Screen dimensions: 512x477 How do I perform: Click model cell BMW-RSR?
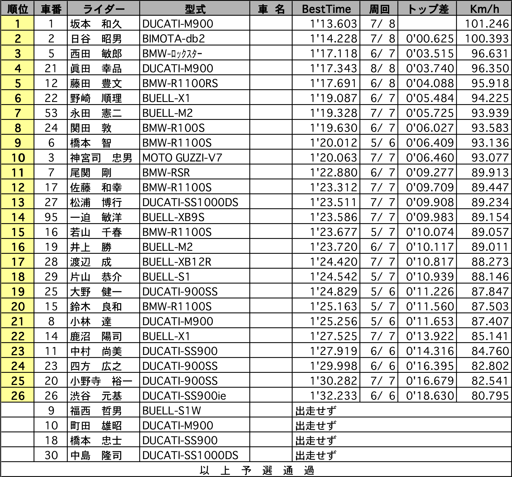166,173
